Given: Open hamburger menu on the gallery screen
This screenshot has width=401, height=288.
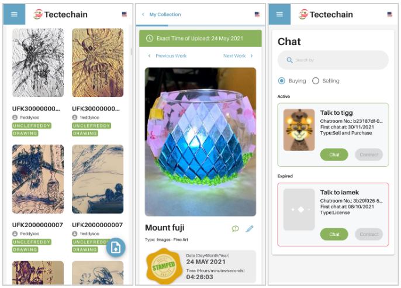Looking at the screenshot, I should (x=14, y=14).
